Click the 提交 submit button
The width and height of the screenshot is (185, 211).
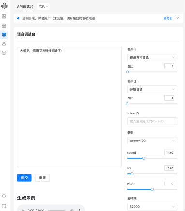pos(24,178)
